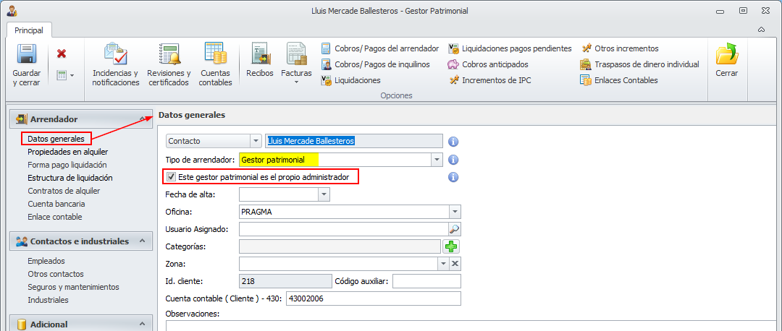Screen dimensions: 782x331
Task: Open Seguros y mantenimientos
Action: [x=73, y=287]
